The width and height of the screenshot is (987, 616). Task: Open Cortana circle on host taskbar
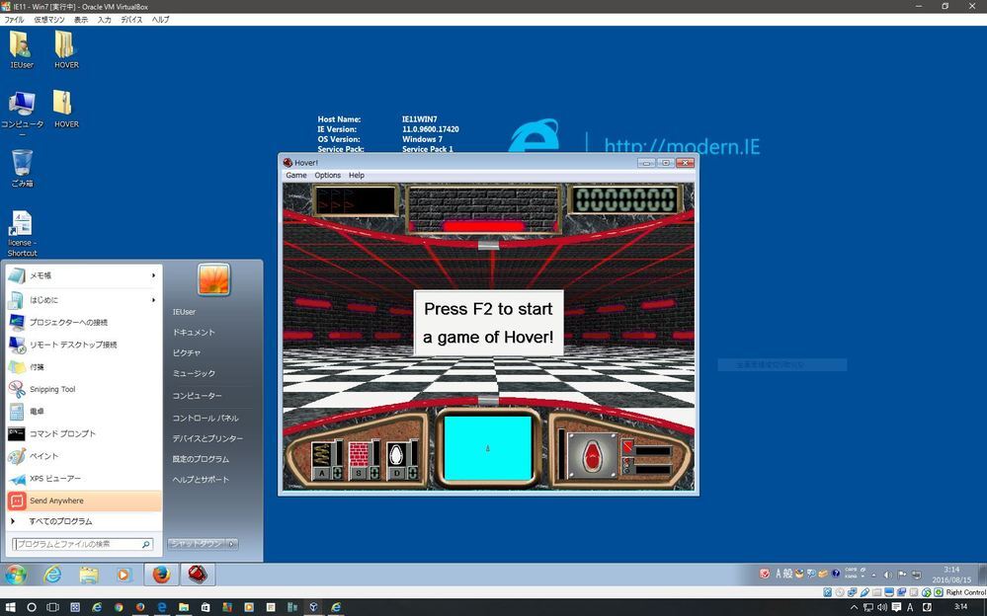point(32,607)
